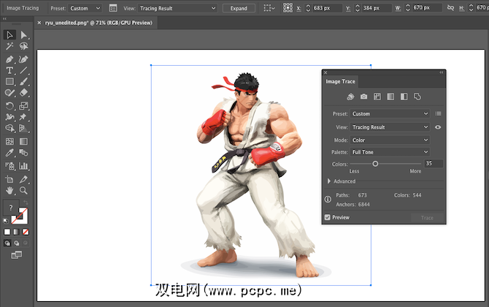Select the Zoom magnifier tool
Image resolution: width=489 pixels, height=307 pixels.
click(24, 190)
